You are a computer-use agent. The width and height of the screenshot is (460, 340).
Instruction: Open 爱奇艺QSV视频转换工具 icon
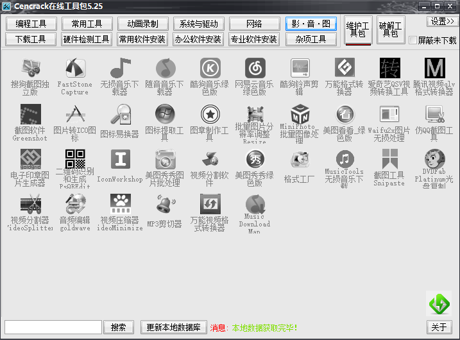389,68
